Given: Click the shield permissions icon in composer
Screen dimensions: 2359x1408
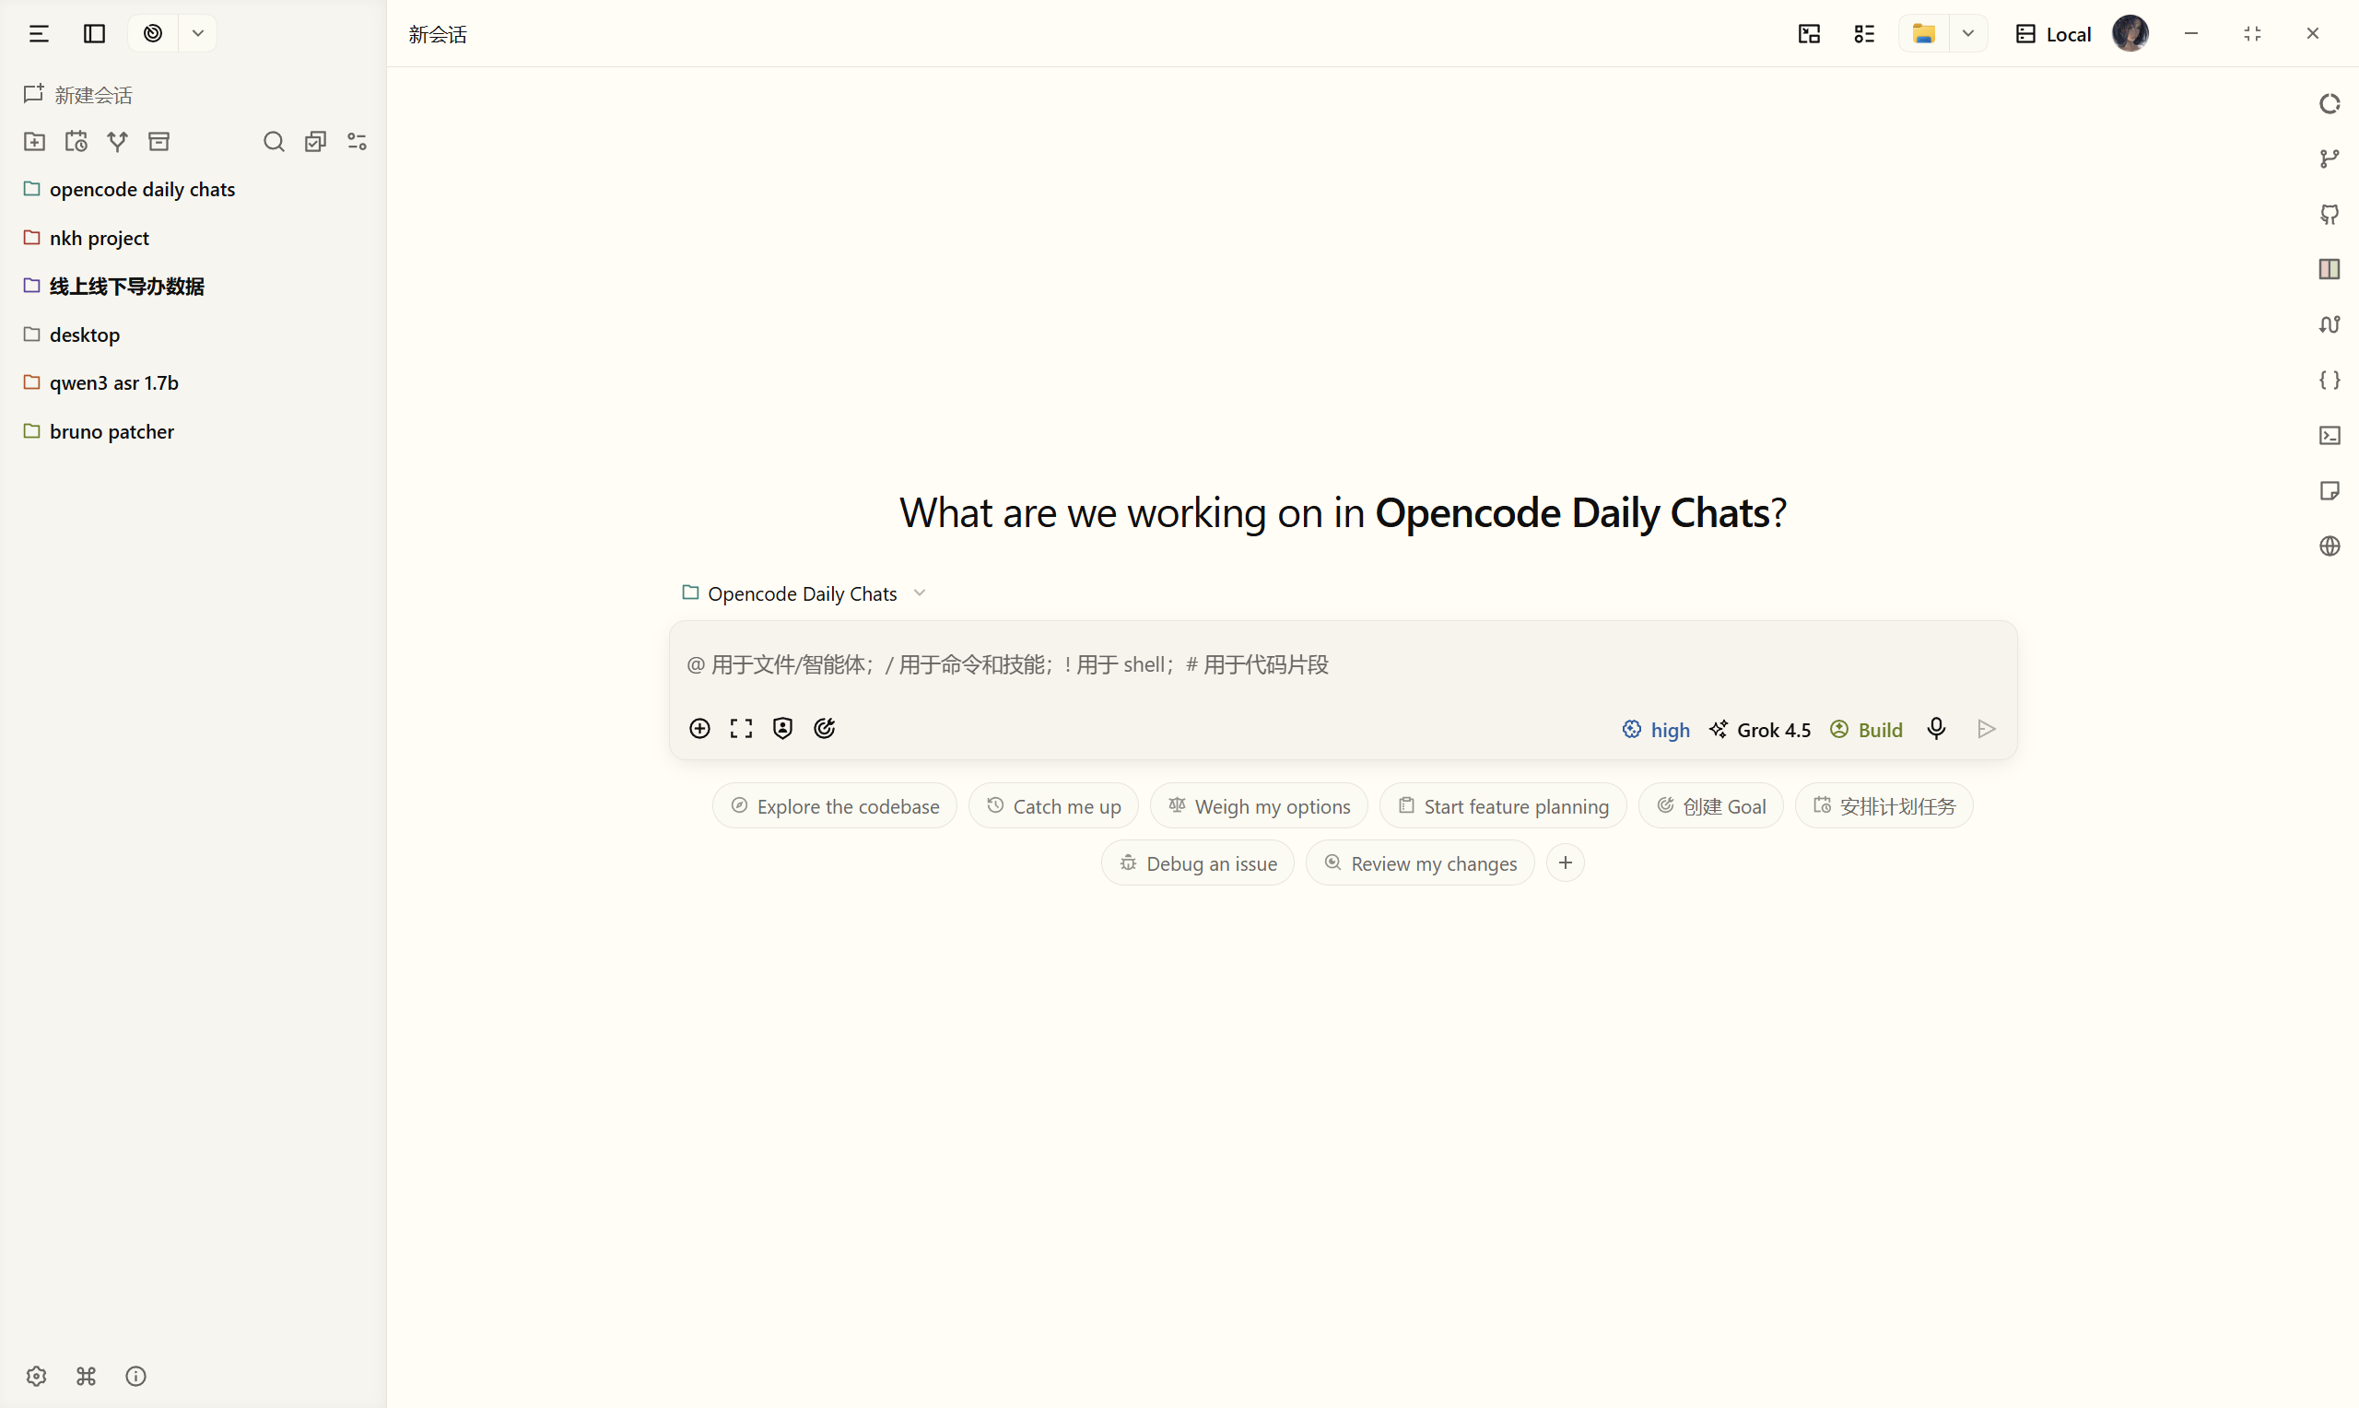Looking at the screenshot, I should [782, 728].
